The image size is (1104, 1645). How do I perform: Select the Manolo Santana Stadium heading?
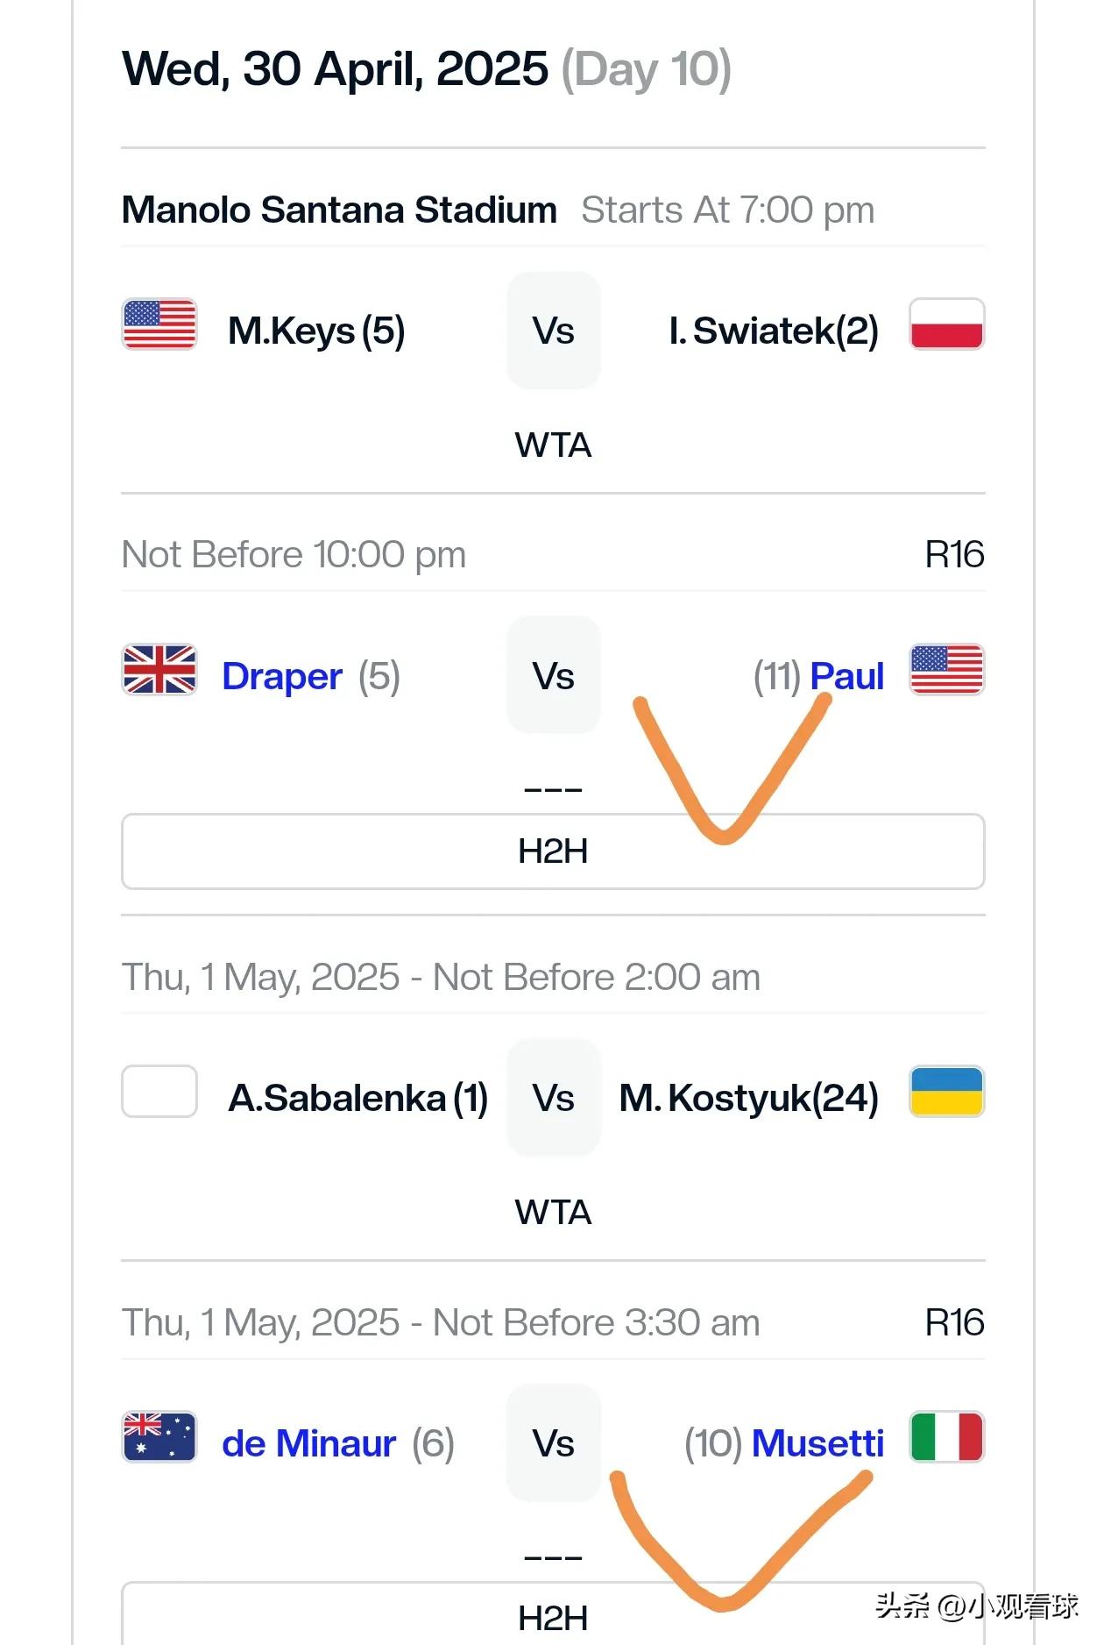[339, 210]
